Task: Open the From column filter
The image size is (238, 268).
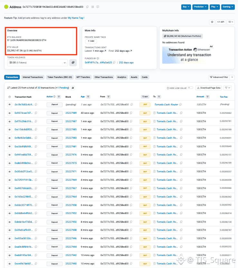Action: coord(109,97)
